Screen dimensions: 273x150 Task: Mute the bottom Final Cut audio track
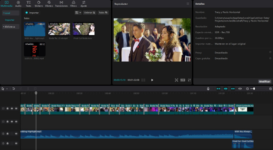pos(16,143)
